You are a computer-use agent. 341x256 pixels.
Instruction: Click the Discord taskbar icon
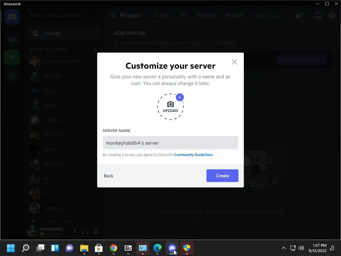pos(172,248)
